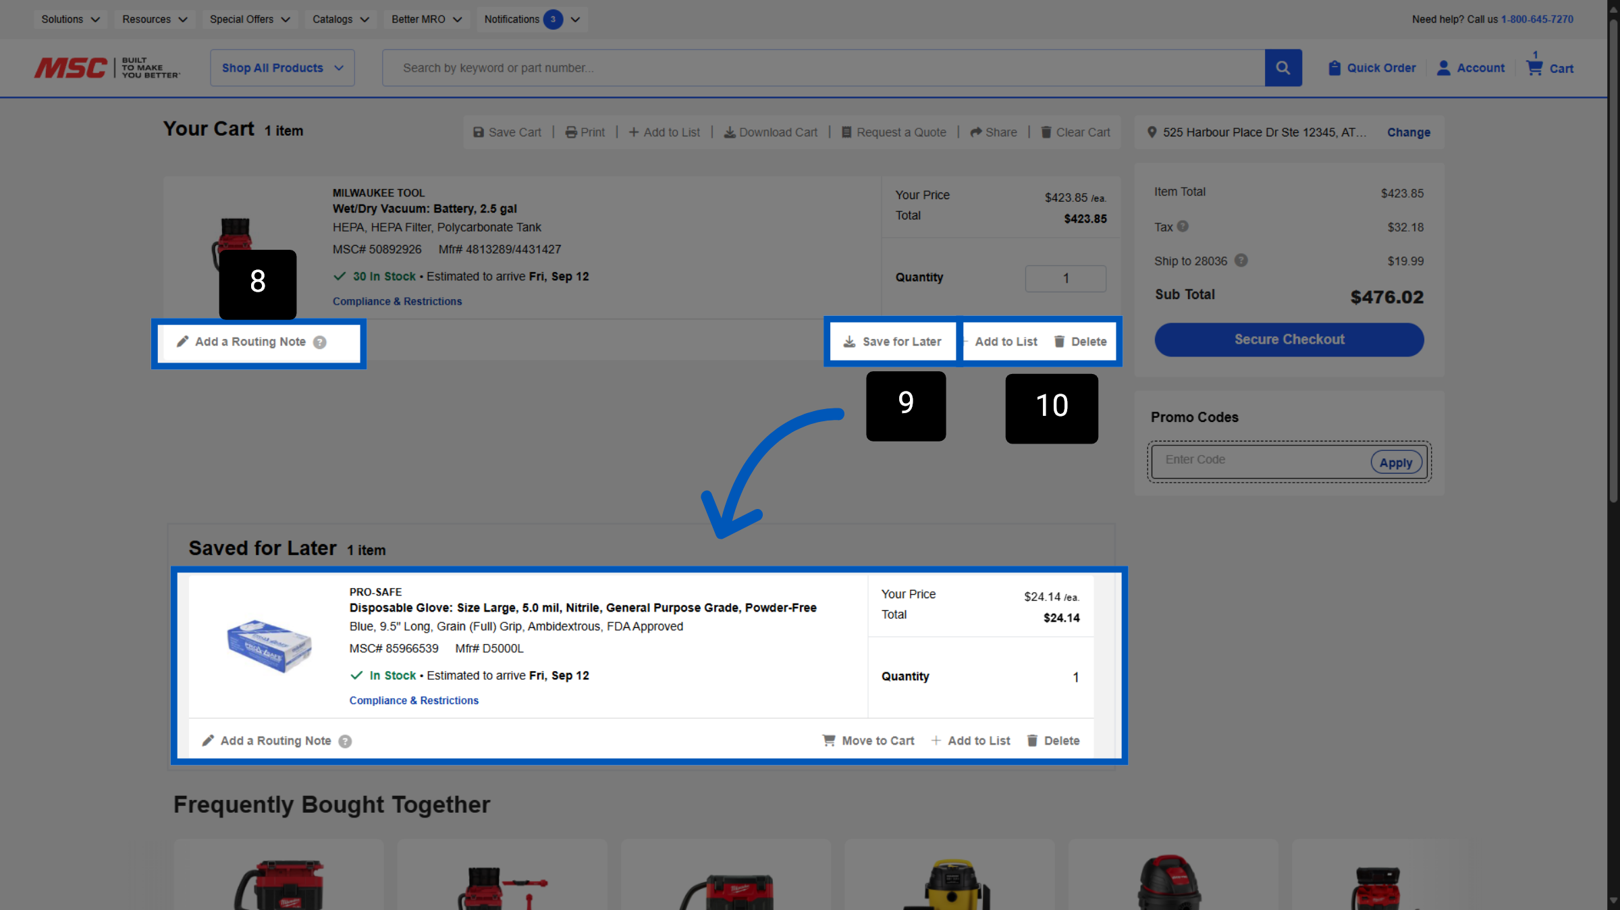Click Move to Cart for gloves
The image size is (1620, 910).
869,741
